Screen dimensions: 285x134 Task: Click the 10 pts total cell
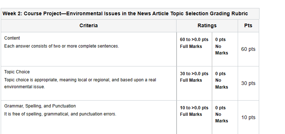tap(248, 118)
